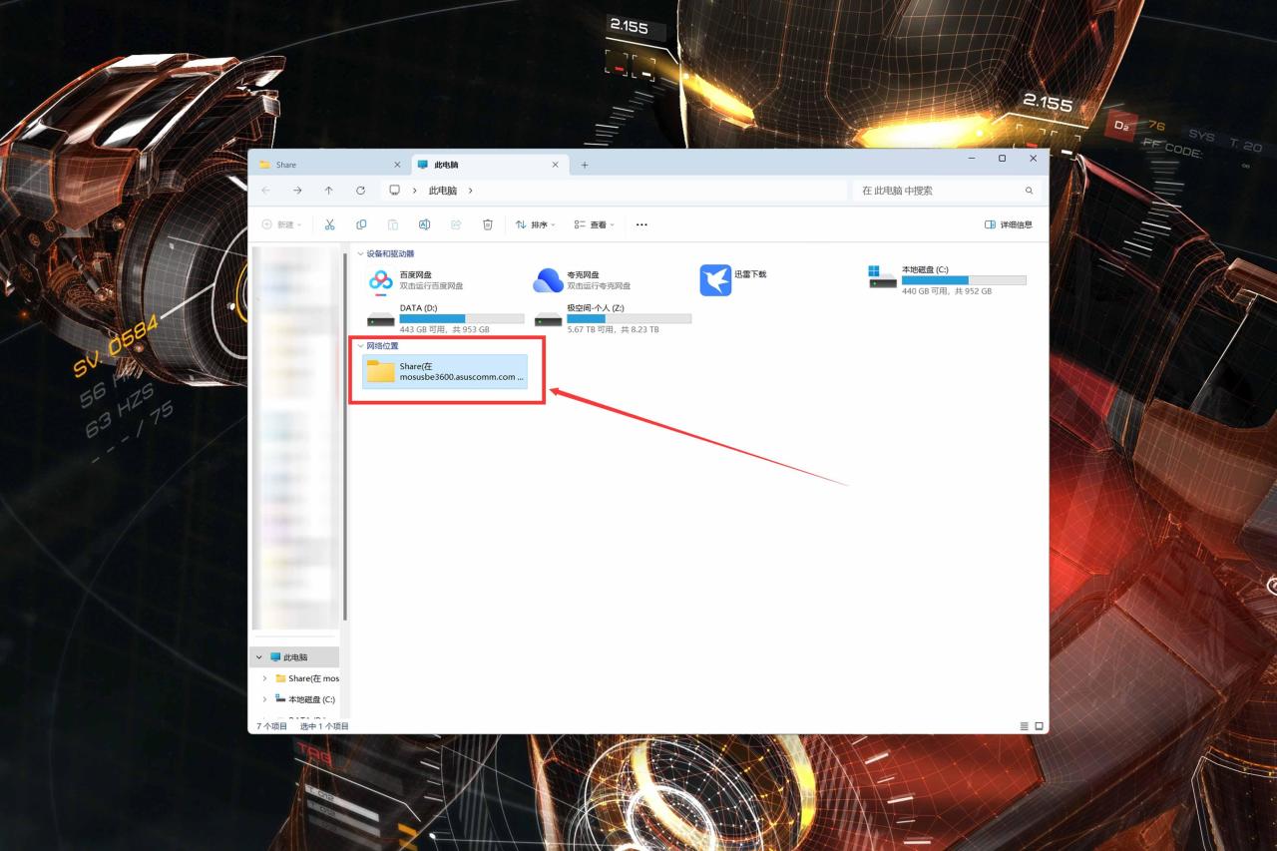Click the 在 此电脑 中搜索 search box
Image resolution: width=1277 pixels, height=851 pixels.
[x=948, y=191]
